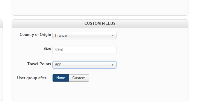This screenshot has height=111, width=198.
Task: Click the truncated User group after label
Action: pyautogui.click(x=34, y=78)
